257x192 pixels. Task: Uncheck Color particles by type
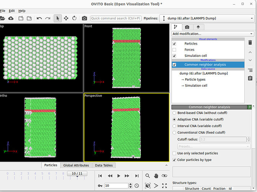[175, 160]
